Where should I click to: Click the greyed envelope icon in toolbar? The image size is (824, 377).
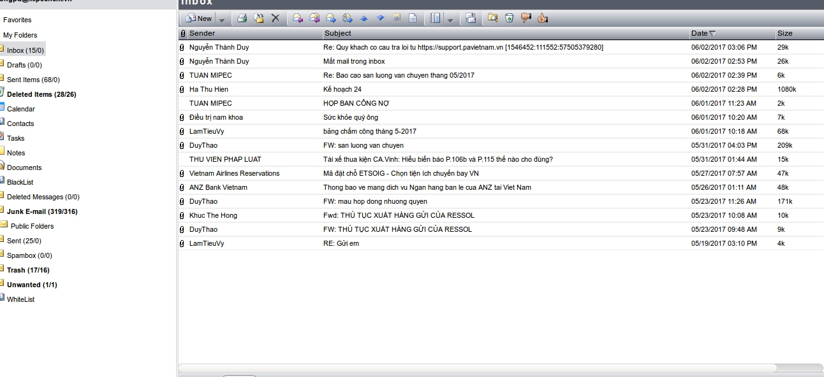click(397, 18)
